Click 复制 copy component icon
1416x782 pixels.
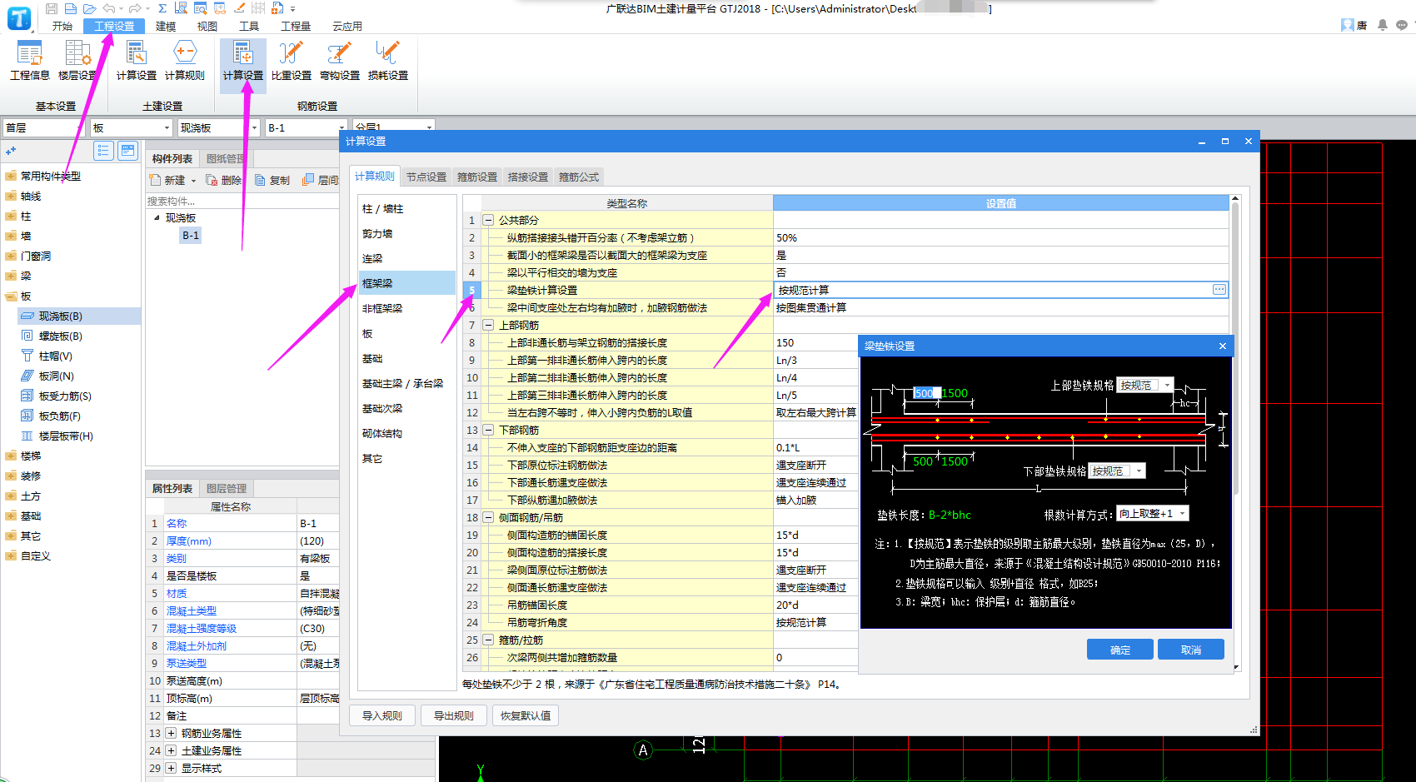point(272,180)
